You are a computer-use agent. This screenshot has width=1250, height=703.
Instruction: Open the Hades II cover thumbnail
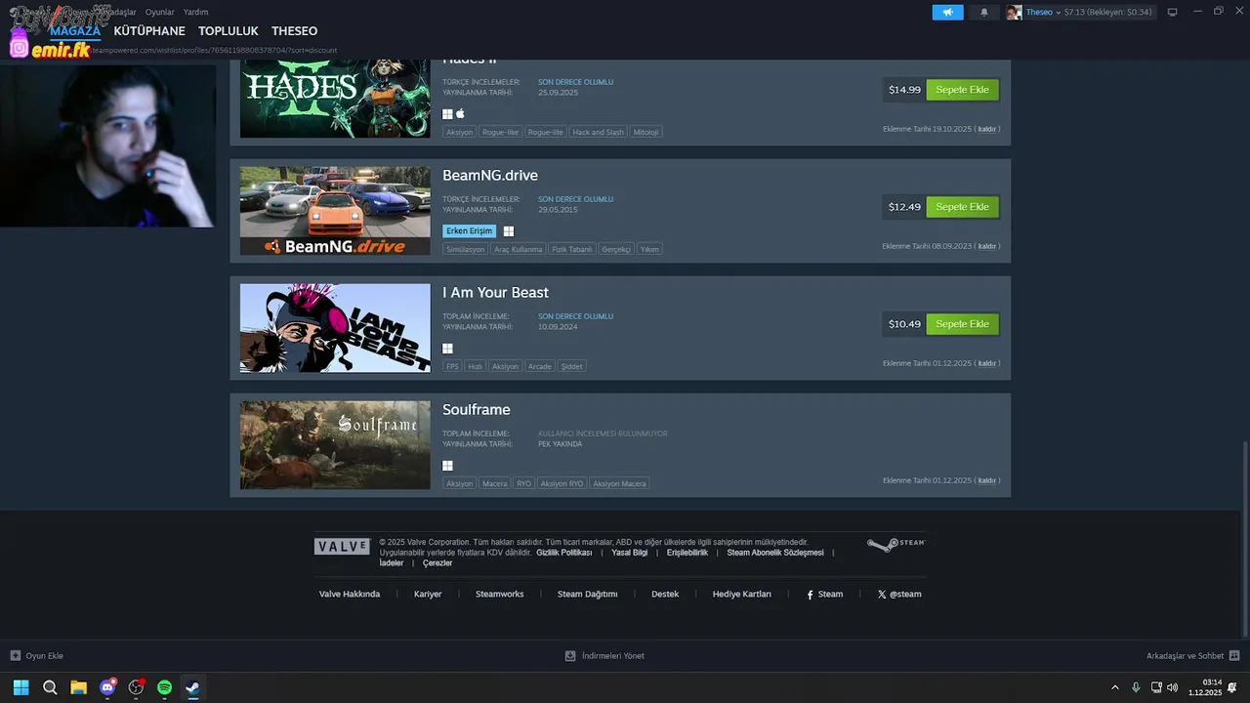pos(335,99)
